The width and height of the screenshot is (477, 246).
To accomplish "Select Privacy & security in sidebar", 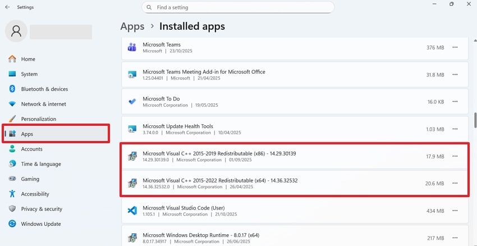I will point(42,209).
